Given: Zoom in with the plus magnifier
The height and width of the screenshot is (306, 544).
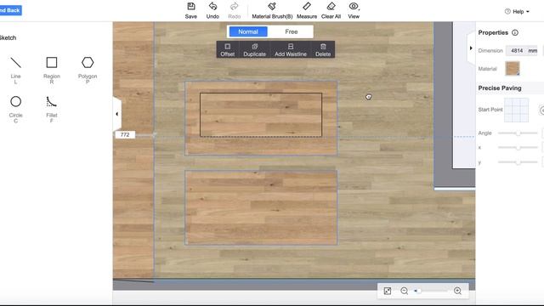Looking at the screenshot, I should coord(457,291).
